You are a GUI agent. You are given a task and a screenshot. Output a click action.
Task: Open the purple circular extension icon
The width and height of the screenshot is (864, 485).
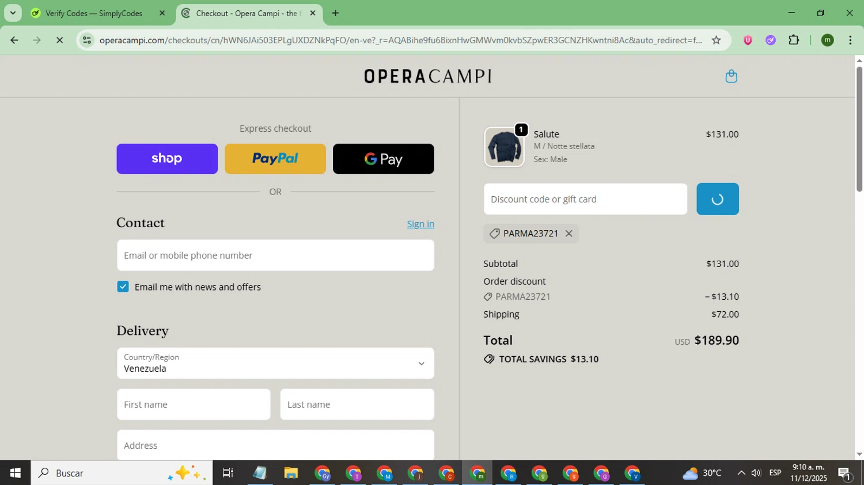tap(771, 40)
